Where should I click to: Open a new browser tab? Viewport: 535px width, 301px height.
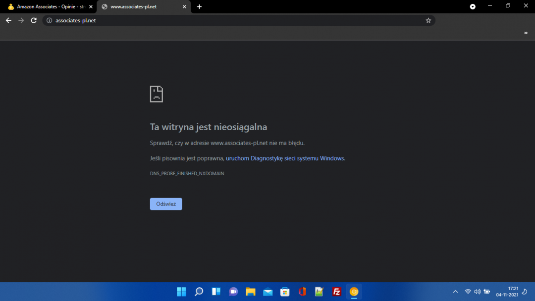(x=199, y=7)
